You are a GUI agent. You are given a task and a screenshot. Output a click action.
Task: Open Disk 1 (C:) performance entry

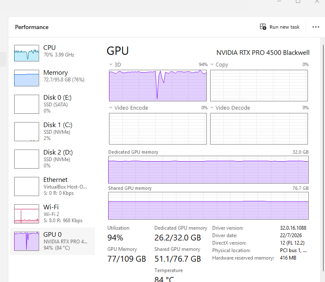click(x=52, y=131)
